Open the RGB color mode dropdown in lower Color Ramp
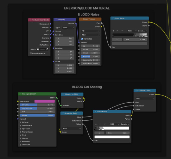Image resolution: width=171 pixels, height=159 pixels. tap(114, 124)
